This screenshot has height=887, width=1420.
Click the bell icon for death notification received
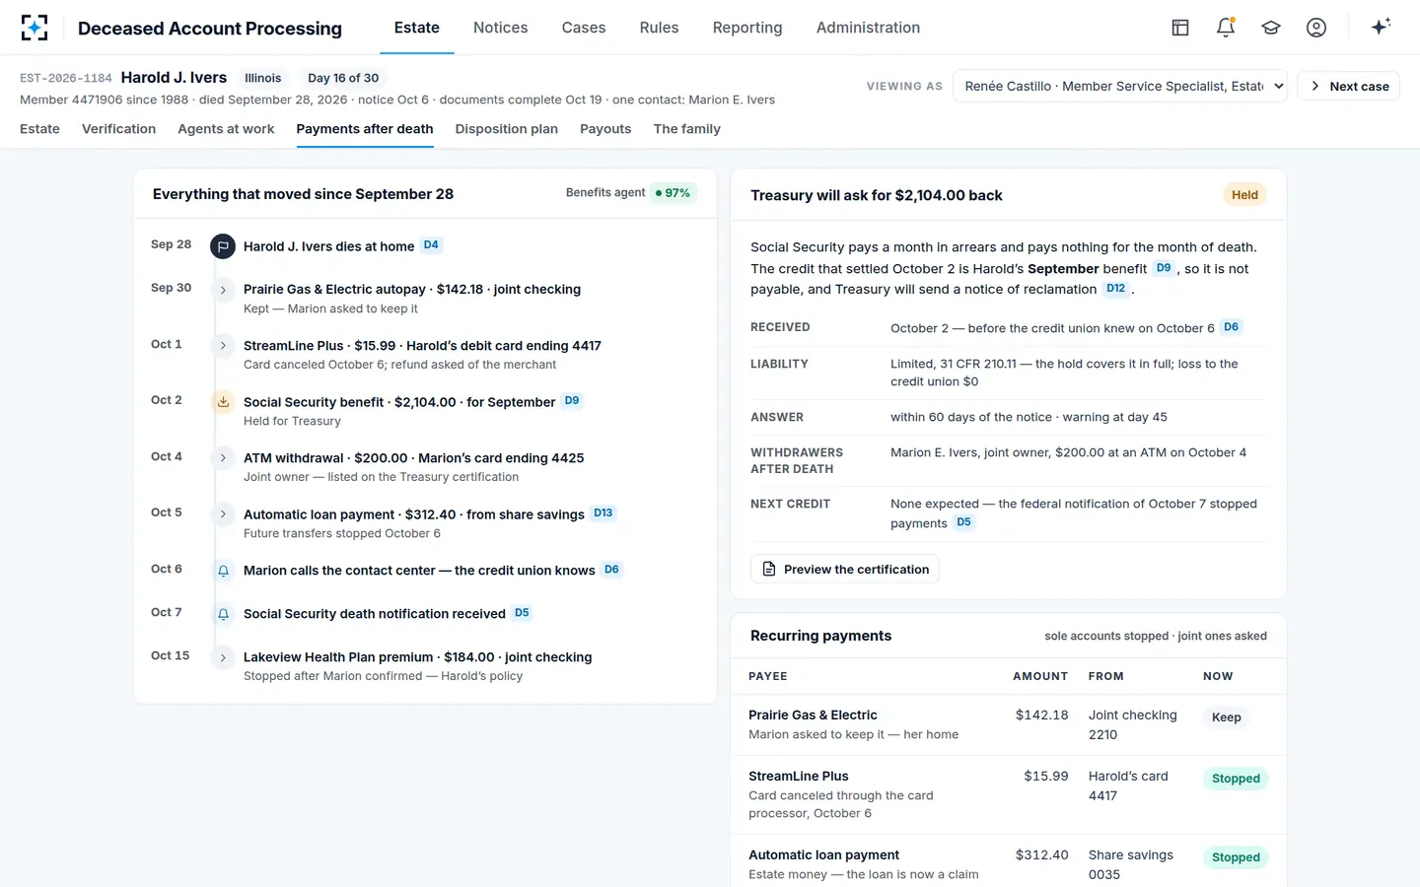[x=223, y=614]
